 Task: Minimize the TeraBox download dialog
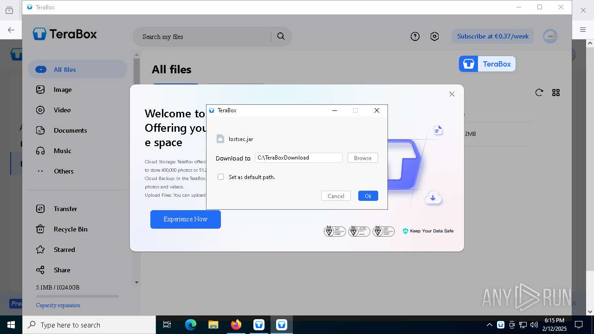click(335, 110)
